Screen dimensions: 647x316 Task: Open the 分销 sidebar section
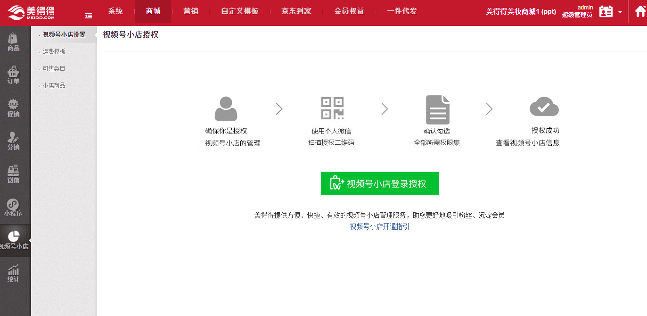14,141
